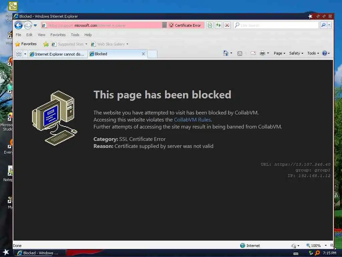Click 'This page has been blocked' heading
This screenshot has width=342, height=257.
pos(162,95)
